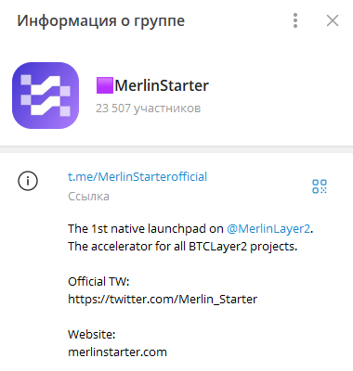Open the @MerlinLayer2 mention
This screenshot has width=353, height=371.
(268, 229)
